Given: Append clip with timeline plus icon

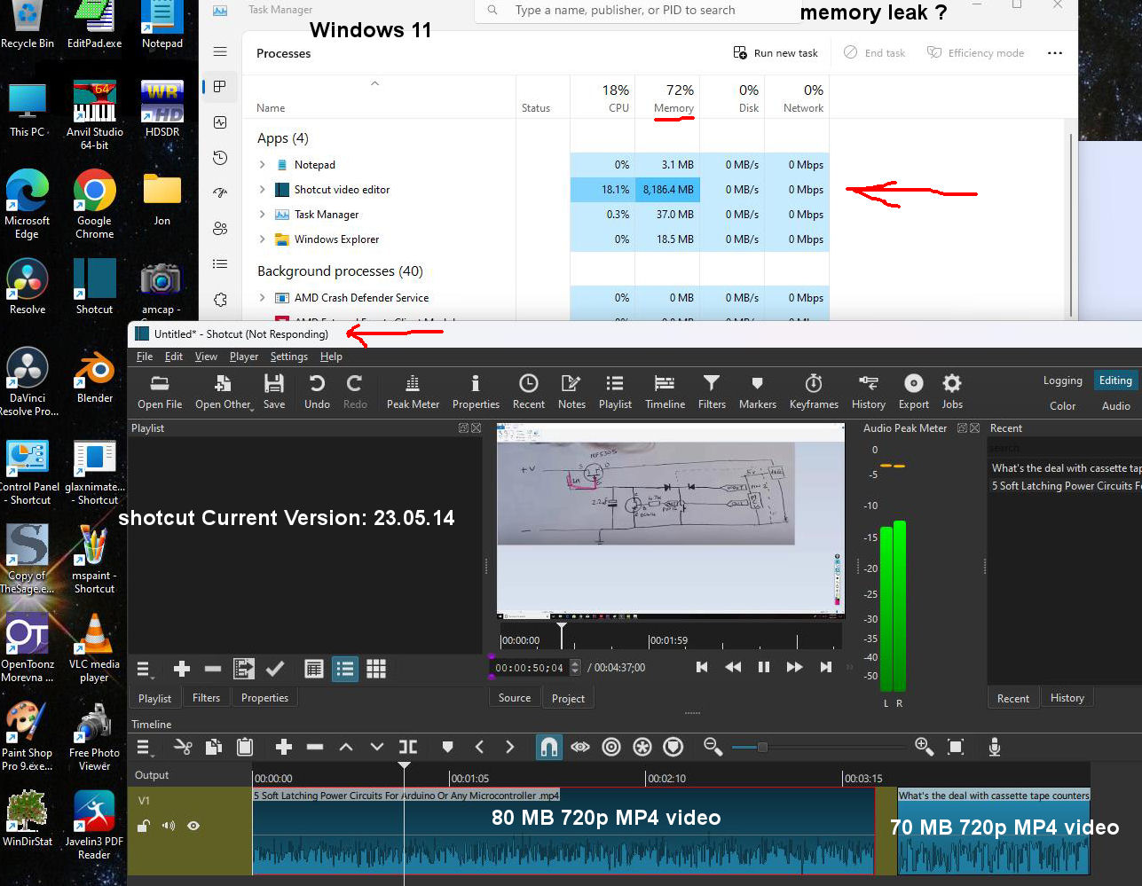Looking at the screenshot, I should (284, 747).
